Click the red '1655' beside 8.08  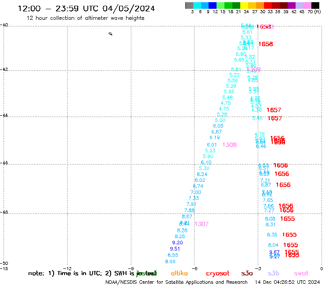pos(288,219)
